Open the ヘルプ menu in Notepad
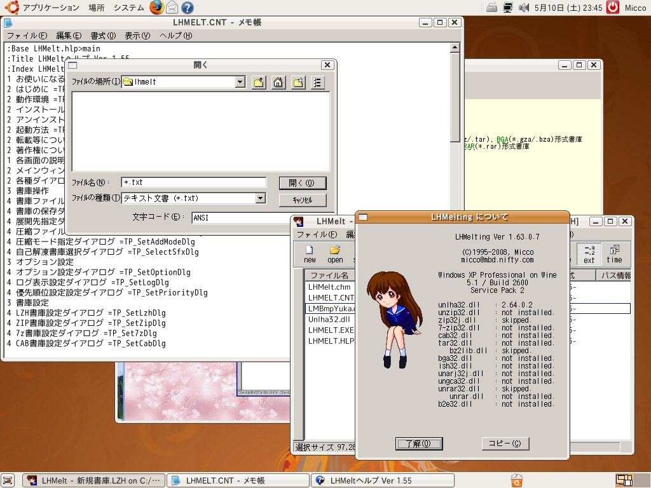Viewport: 651px width, 488px height. click(175, 36)
